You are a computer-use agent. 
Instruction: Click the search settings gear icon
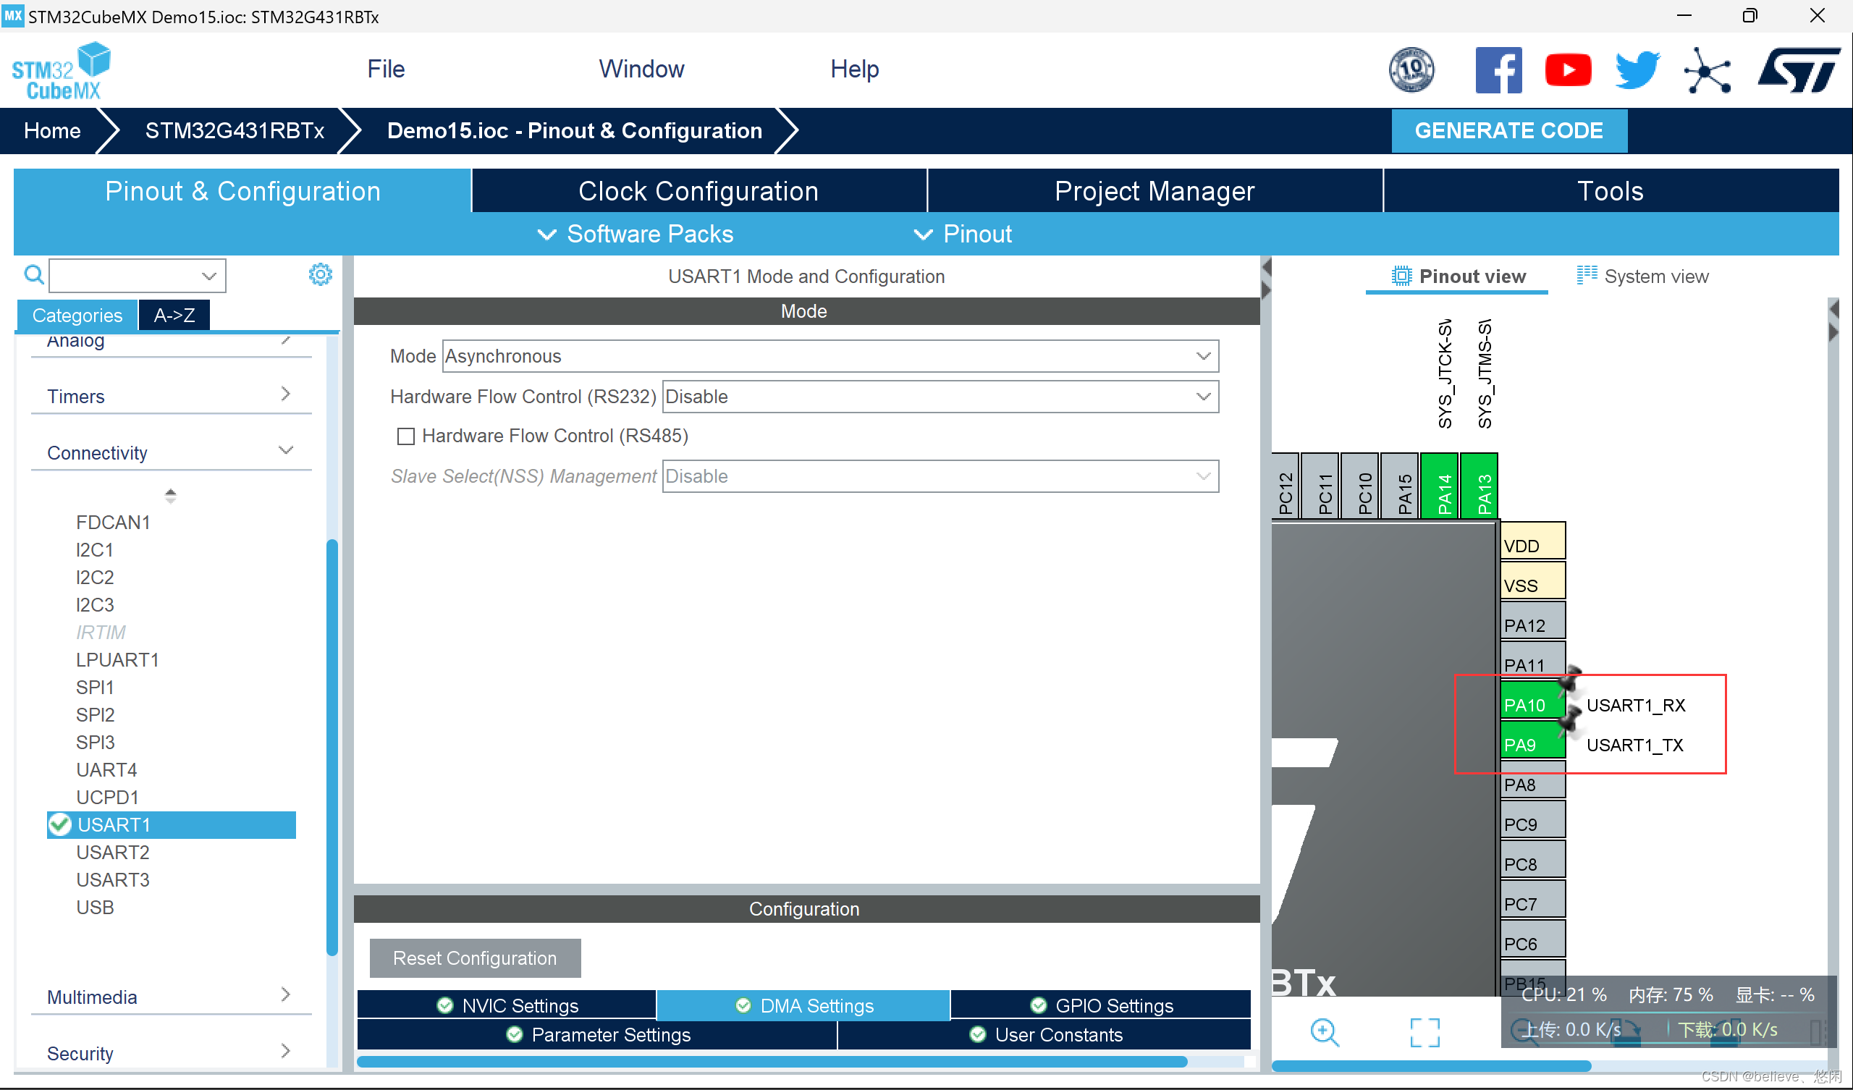point(322,274)
